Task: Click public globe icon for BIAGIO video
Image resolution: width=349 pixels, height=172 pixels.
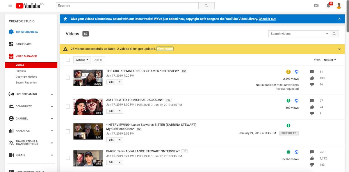Action: click(x=296, y=152)
